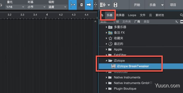Sort browser by 厂商 vendor
This screenshot has height=93, width=183.
click(x=137, y=22)
